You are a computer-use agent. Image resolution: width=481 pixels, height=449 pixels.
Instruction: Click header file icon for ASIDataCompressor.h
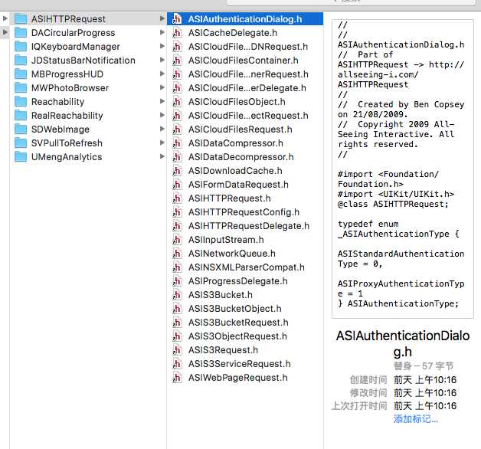coord(177,143)
